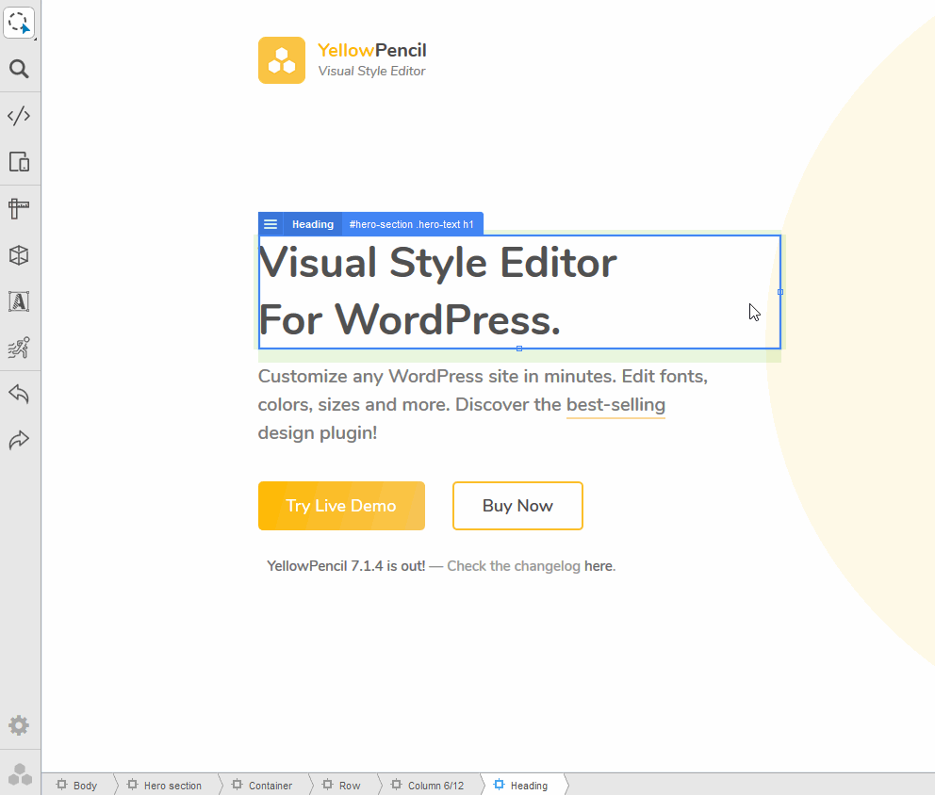Click the undo arrow icon

(19, 394)
